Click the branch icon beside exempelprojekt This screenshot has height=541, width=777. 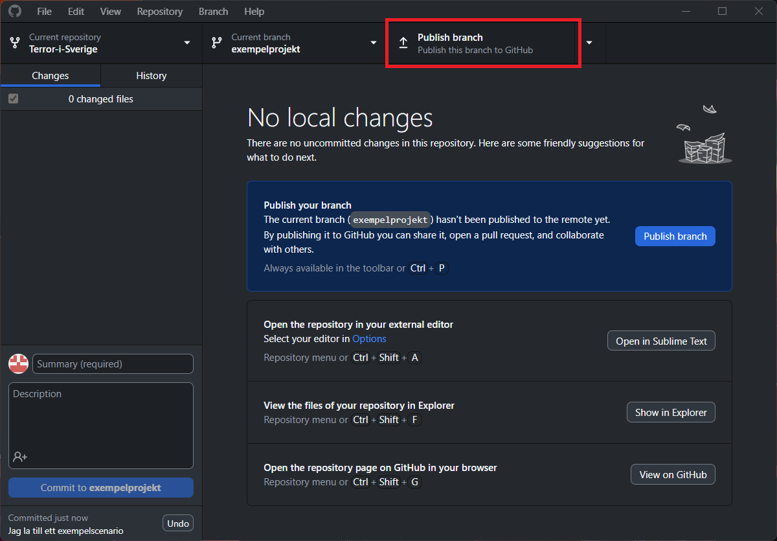pyautogui.click(x=218, y=43)
